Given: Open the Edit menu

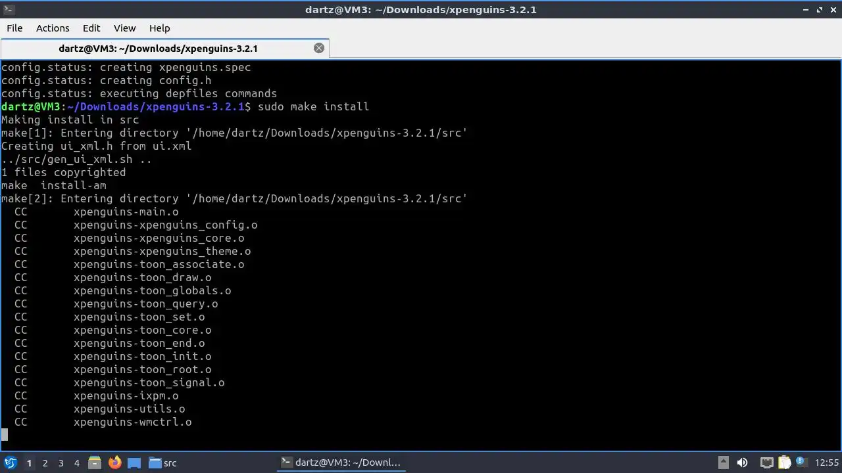Looking at the screenshot, I should [91, 28].
